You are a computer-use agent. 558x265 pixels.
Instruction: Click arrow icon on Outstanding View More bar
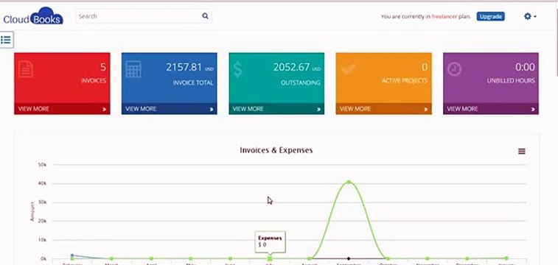pyautogui.click(x=318, y=110)
